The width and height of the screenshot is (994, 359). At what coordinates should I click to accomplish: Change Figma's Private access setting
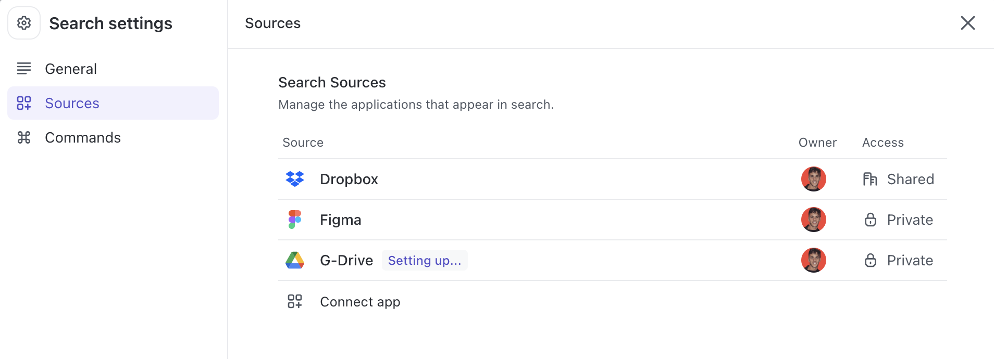point(910,220)
